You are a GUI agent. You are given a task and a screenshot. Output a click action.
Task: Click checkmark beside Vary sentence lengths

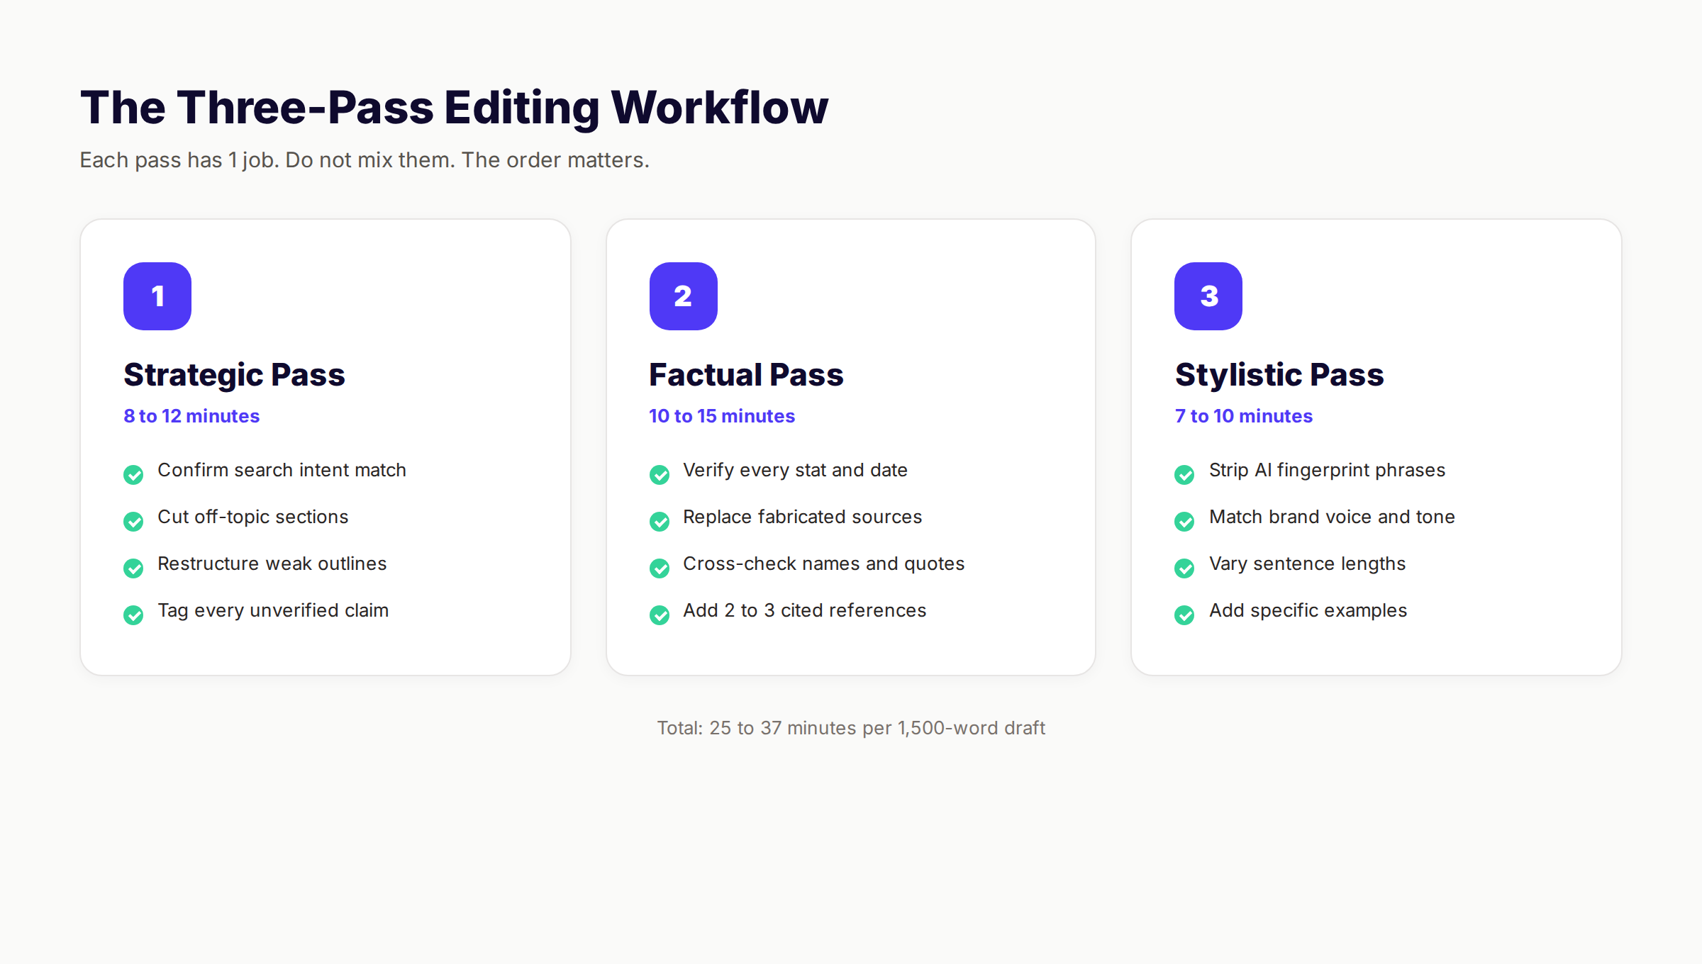pos(1184,568)
